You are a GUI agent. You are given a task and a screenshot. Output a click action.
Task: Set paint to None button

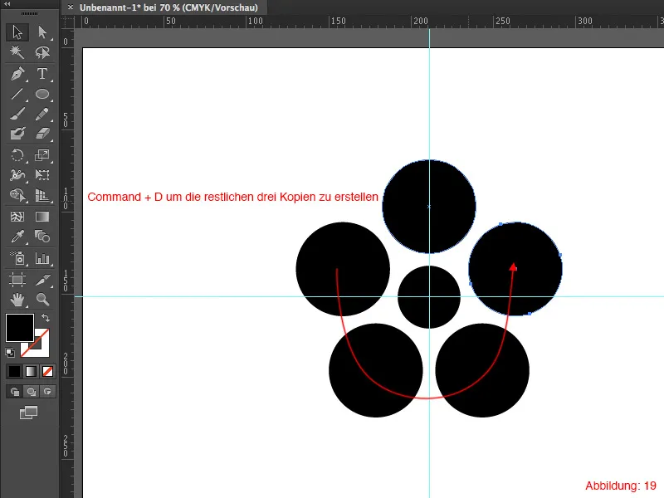coord(47,371)
